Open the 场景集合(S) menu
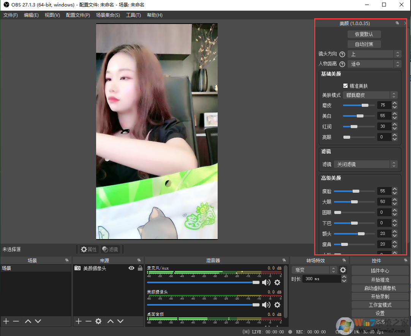411x336 pixels. tap(108, 15)
